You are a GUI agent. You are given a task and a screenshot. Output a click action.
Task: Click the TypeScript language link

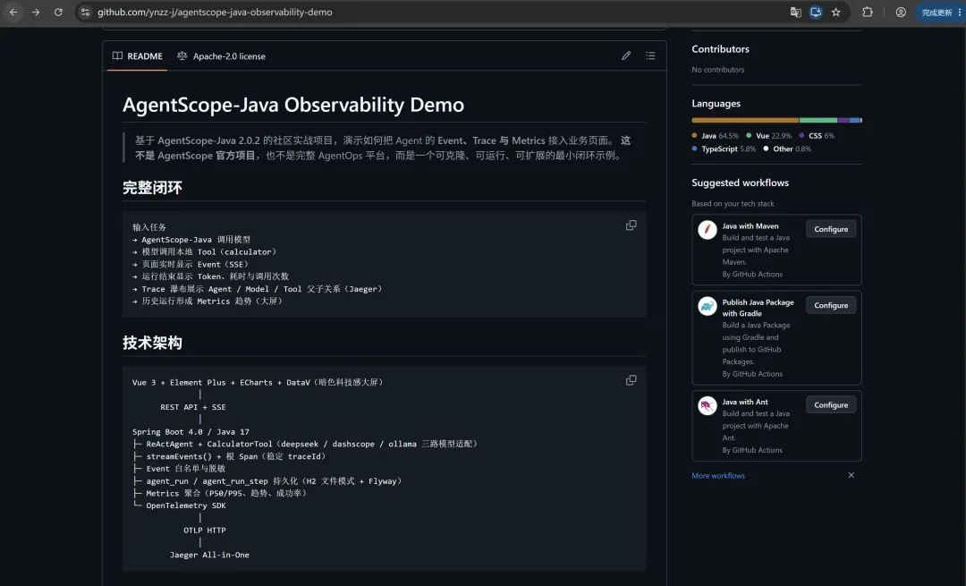724,149
